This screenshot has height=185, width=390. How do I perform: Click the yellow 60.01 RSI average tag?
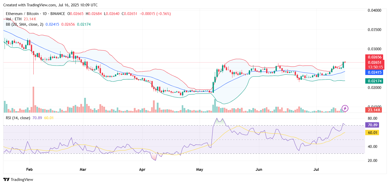click(x=372, y=132)
